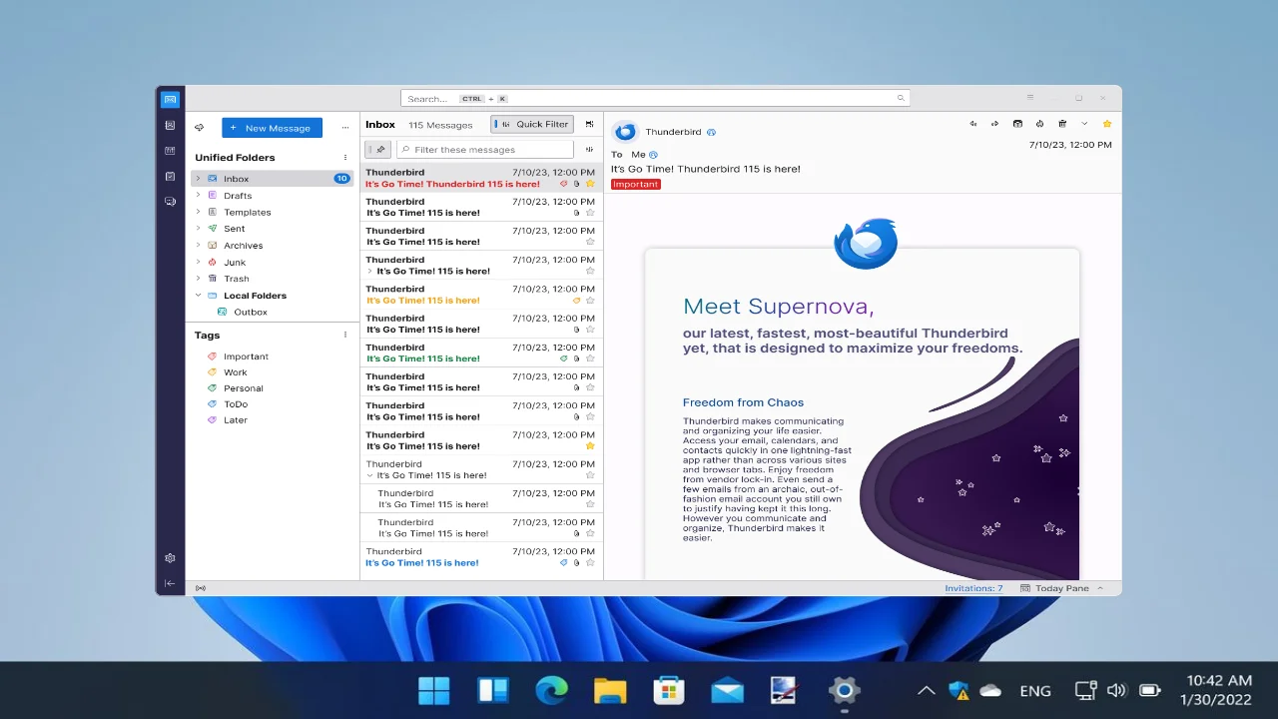The image size is (1278, 719).
Task: Unstar the red-subject Thunderbird 115 message
Action: point(590,184)
